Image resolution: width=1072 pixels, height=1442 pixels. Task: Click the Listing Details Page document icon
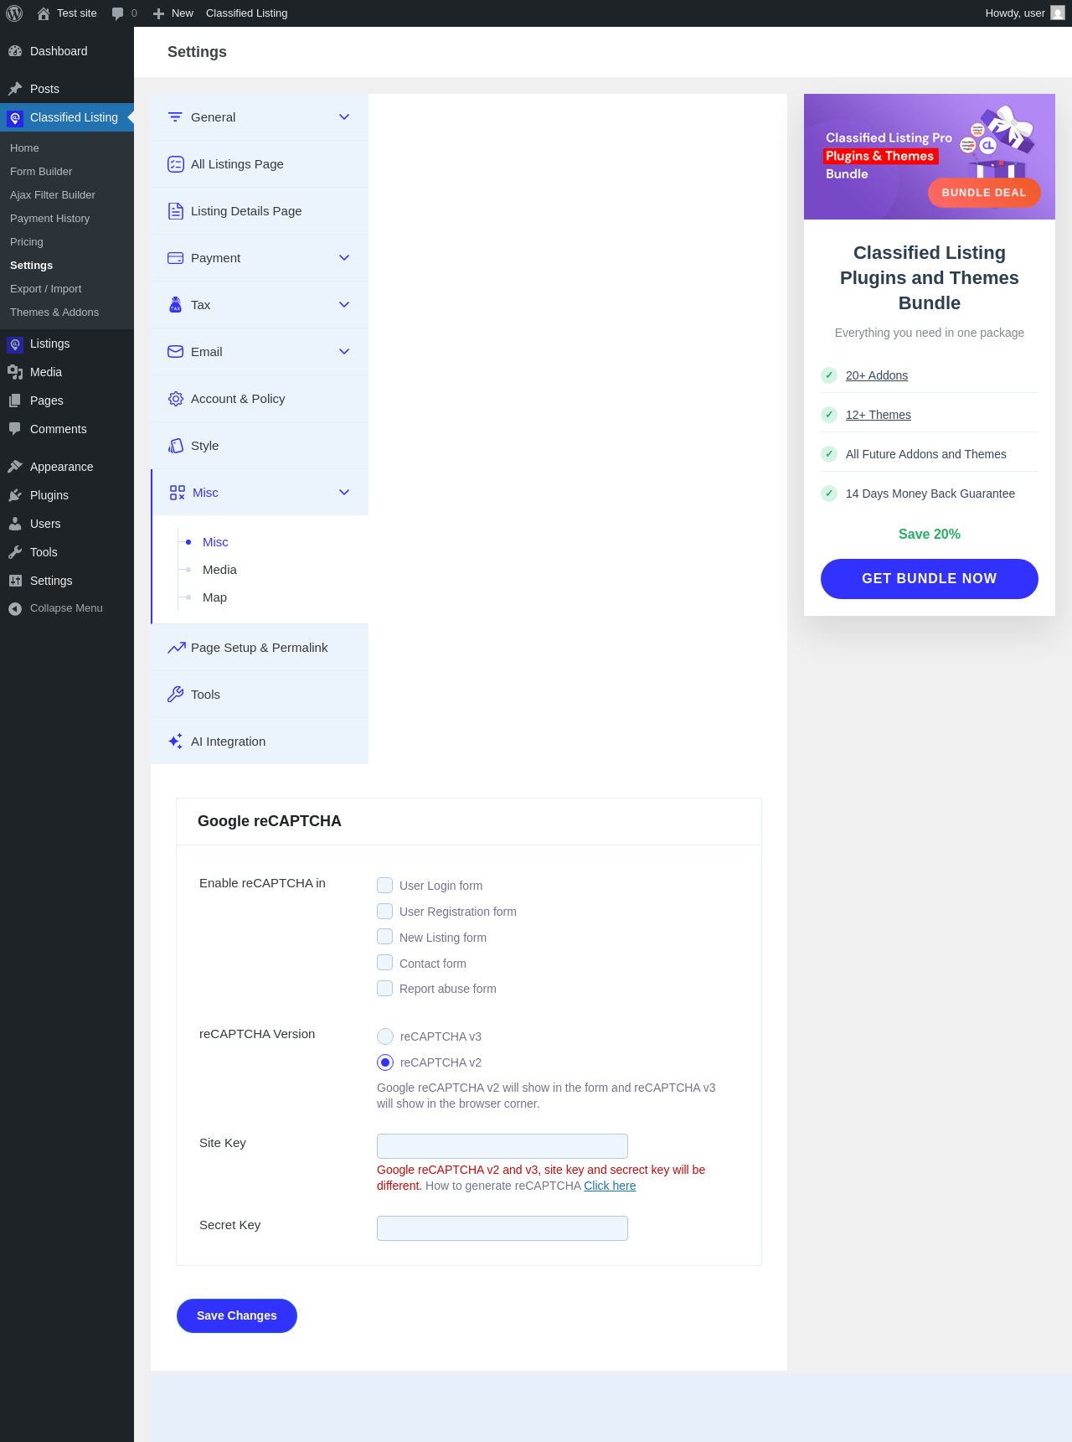[176, 211]
